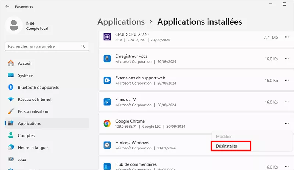Click the search magnifier icon
The width and height of the screenshot is (294, 170).
tap(83, 46)
